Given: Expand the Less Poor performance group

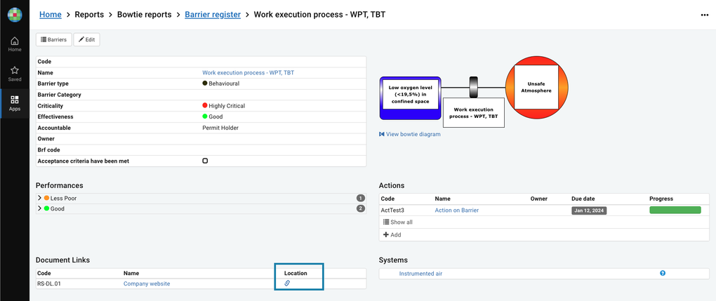Looking at the screenshot, I should tap(40, 199).
